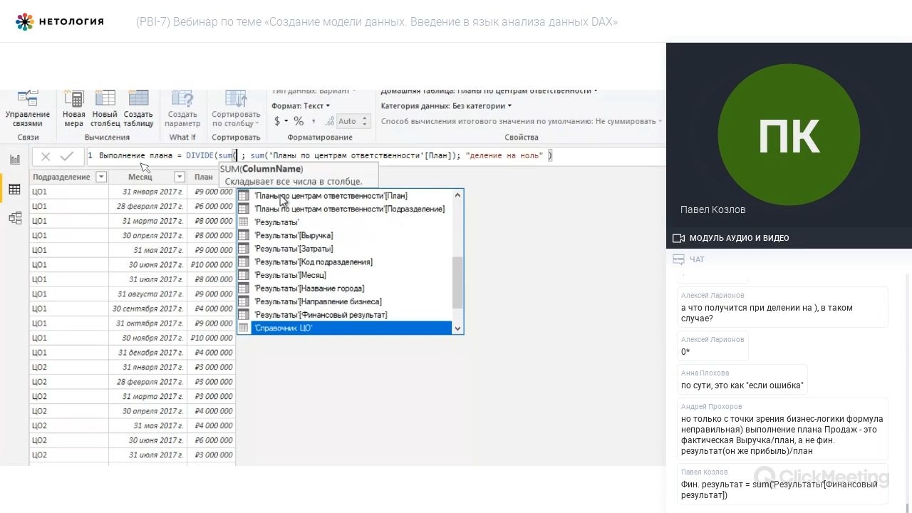Select cell '31 января 2017 г.' for ЦО1
Viewport: 912px width, 513px height.
pos(147,192)
